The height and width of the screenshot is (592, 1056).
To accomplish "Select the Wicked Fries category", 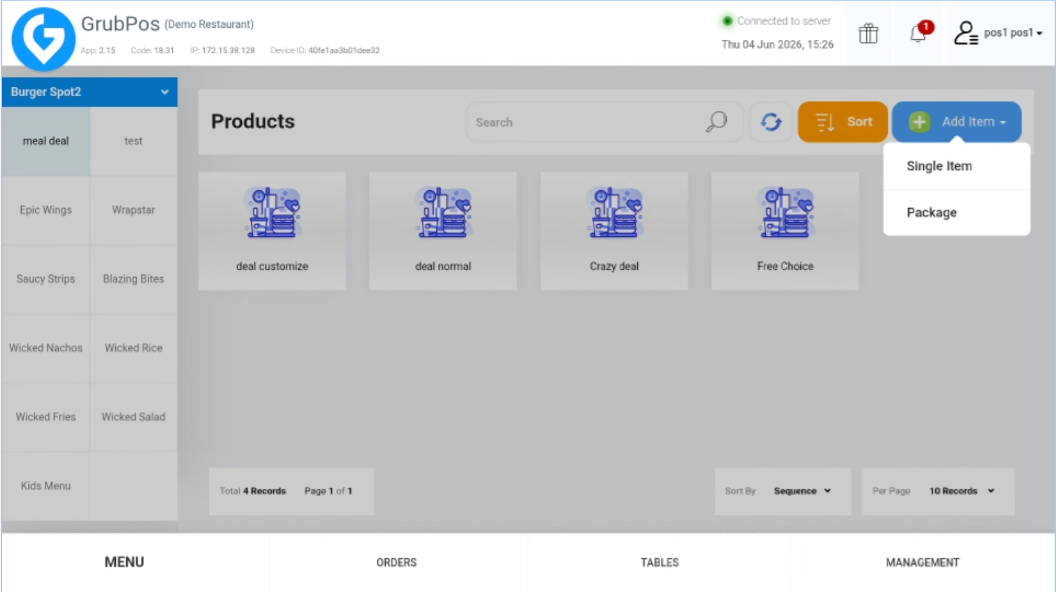I will (45, 417).
